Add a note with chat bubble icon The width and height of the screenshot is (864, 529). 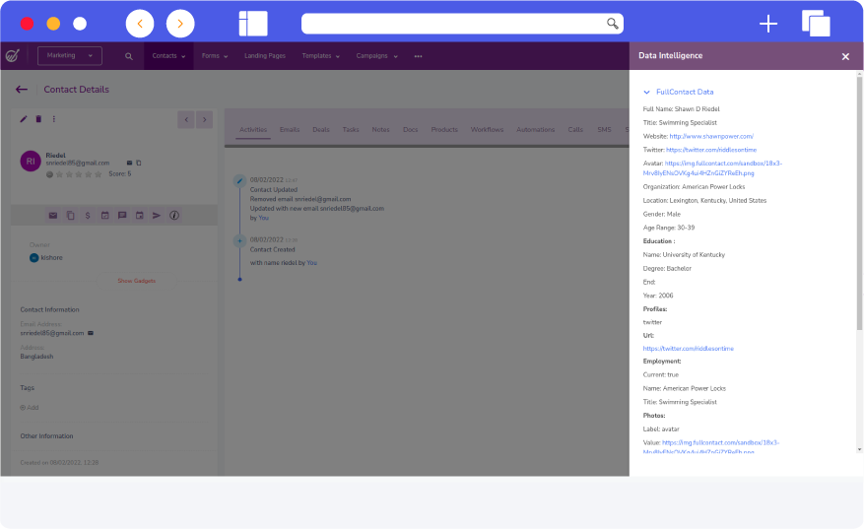(x=122, y=216)
